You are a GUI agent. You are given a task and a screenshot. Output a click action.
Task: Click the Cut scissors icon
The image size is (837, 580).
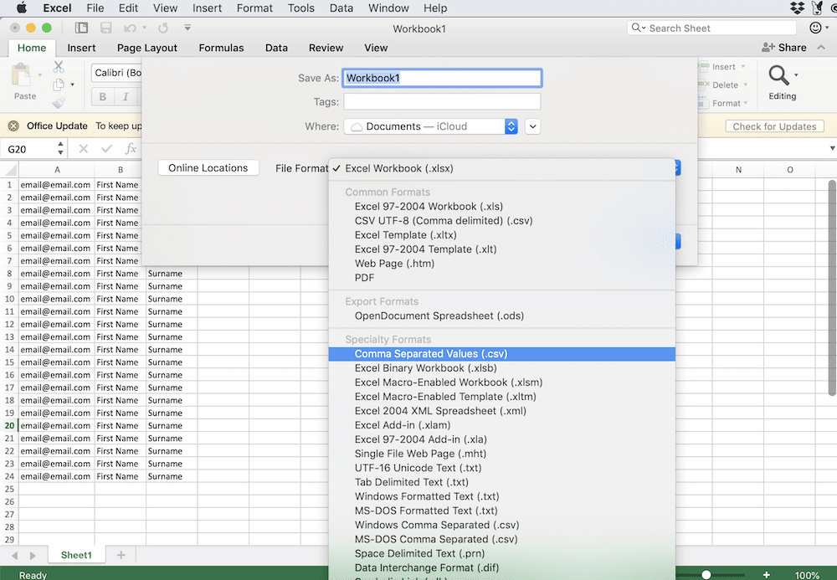tap(59, 67)
